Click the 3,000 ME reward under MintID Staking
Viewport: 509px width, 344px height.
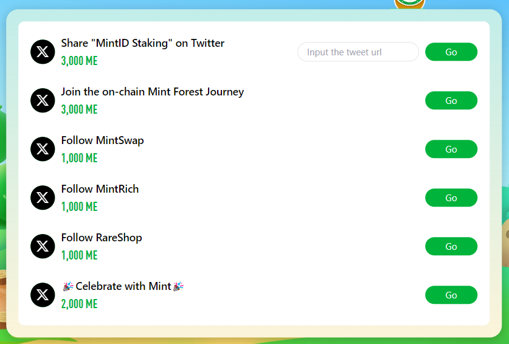80,61
